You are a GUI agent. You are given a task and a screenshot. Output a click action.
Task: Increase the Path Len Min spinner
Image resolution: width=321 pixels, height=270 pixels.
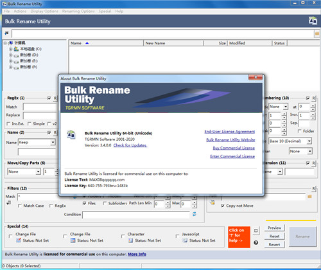(168, 202)
